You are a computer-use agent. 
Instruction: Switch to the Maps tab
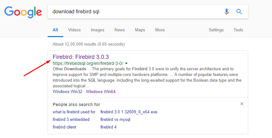click(x=140, y=30)
